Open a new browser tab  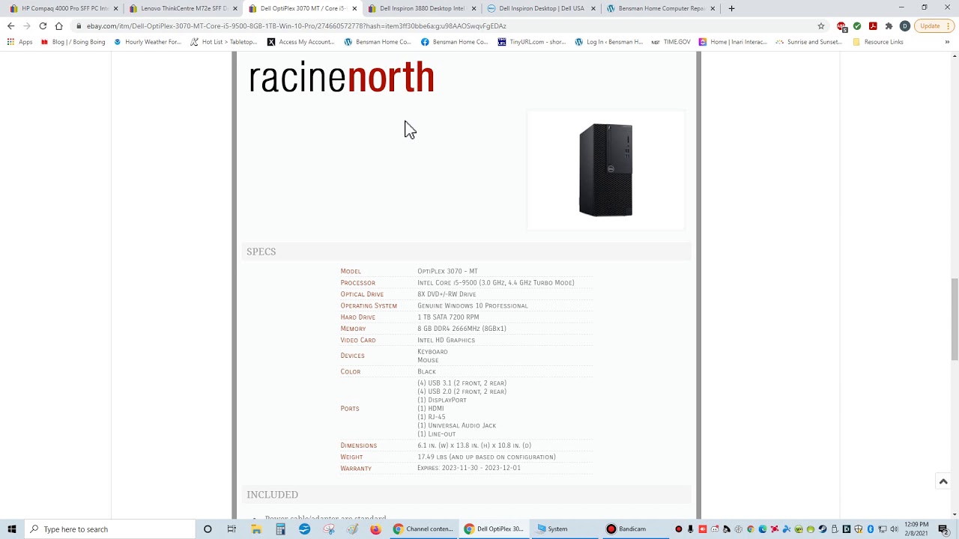[731, 8]
